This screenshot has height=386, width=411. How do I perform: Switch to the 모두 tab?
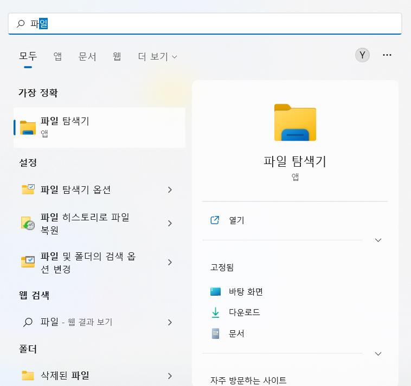28,56
